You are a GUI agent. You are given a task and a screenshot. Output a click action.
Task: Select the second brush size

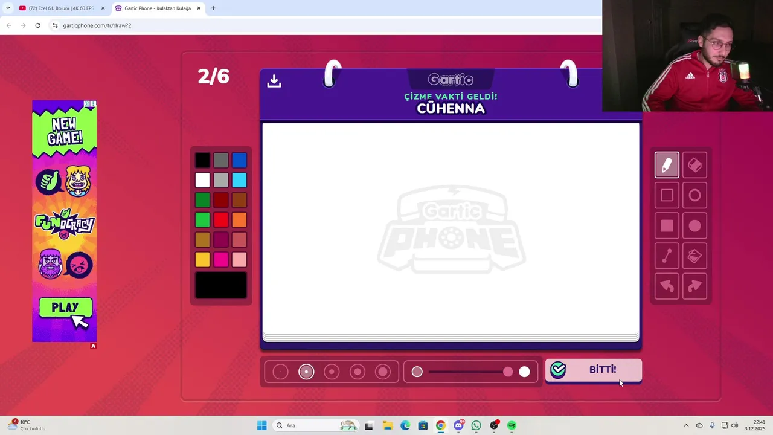click(x=306, y=372)
